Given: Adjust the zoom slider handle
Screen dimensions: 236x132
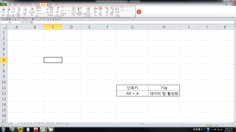Looking at the screenshot, I should pyautogui.click(x=230, y=126).
